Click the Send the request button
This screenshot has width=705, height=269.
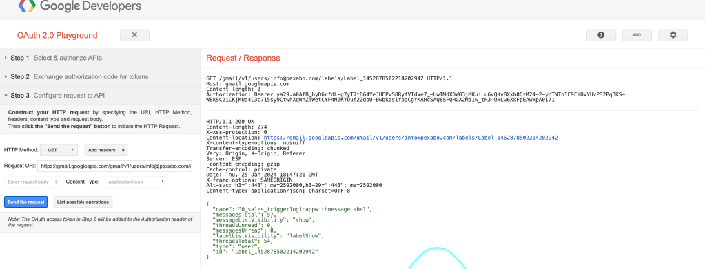tap(26, 202)
